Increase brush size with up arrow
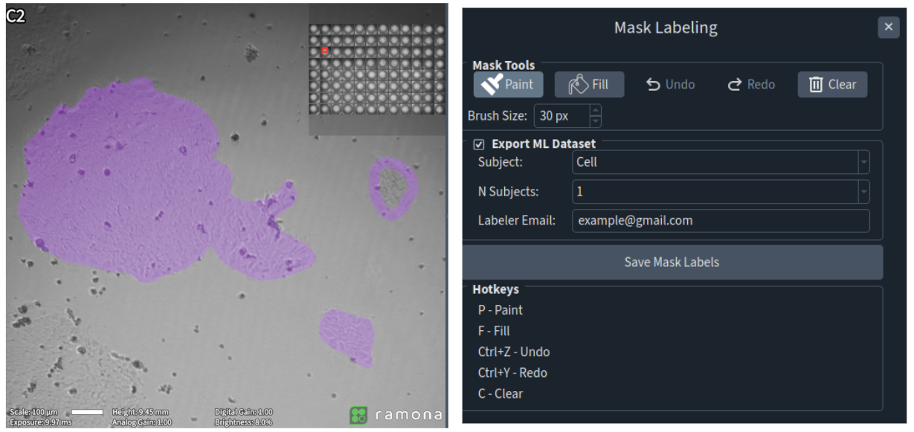914x432 pixels. coord(595,111)
